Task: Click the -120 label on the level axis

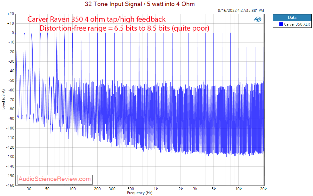Action: [x=10, y=147]
